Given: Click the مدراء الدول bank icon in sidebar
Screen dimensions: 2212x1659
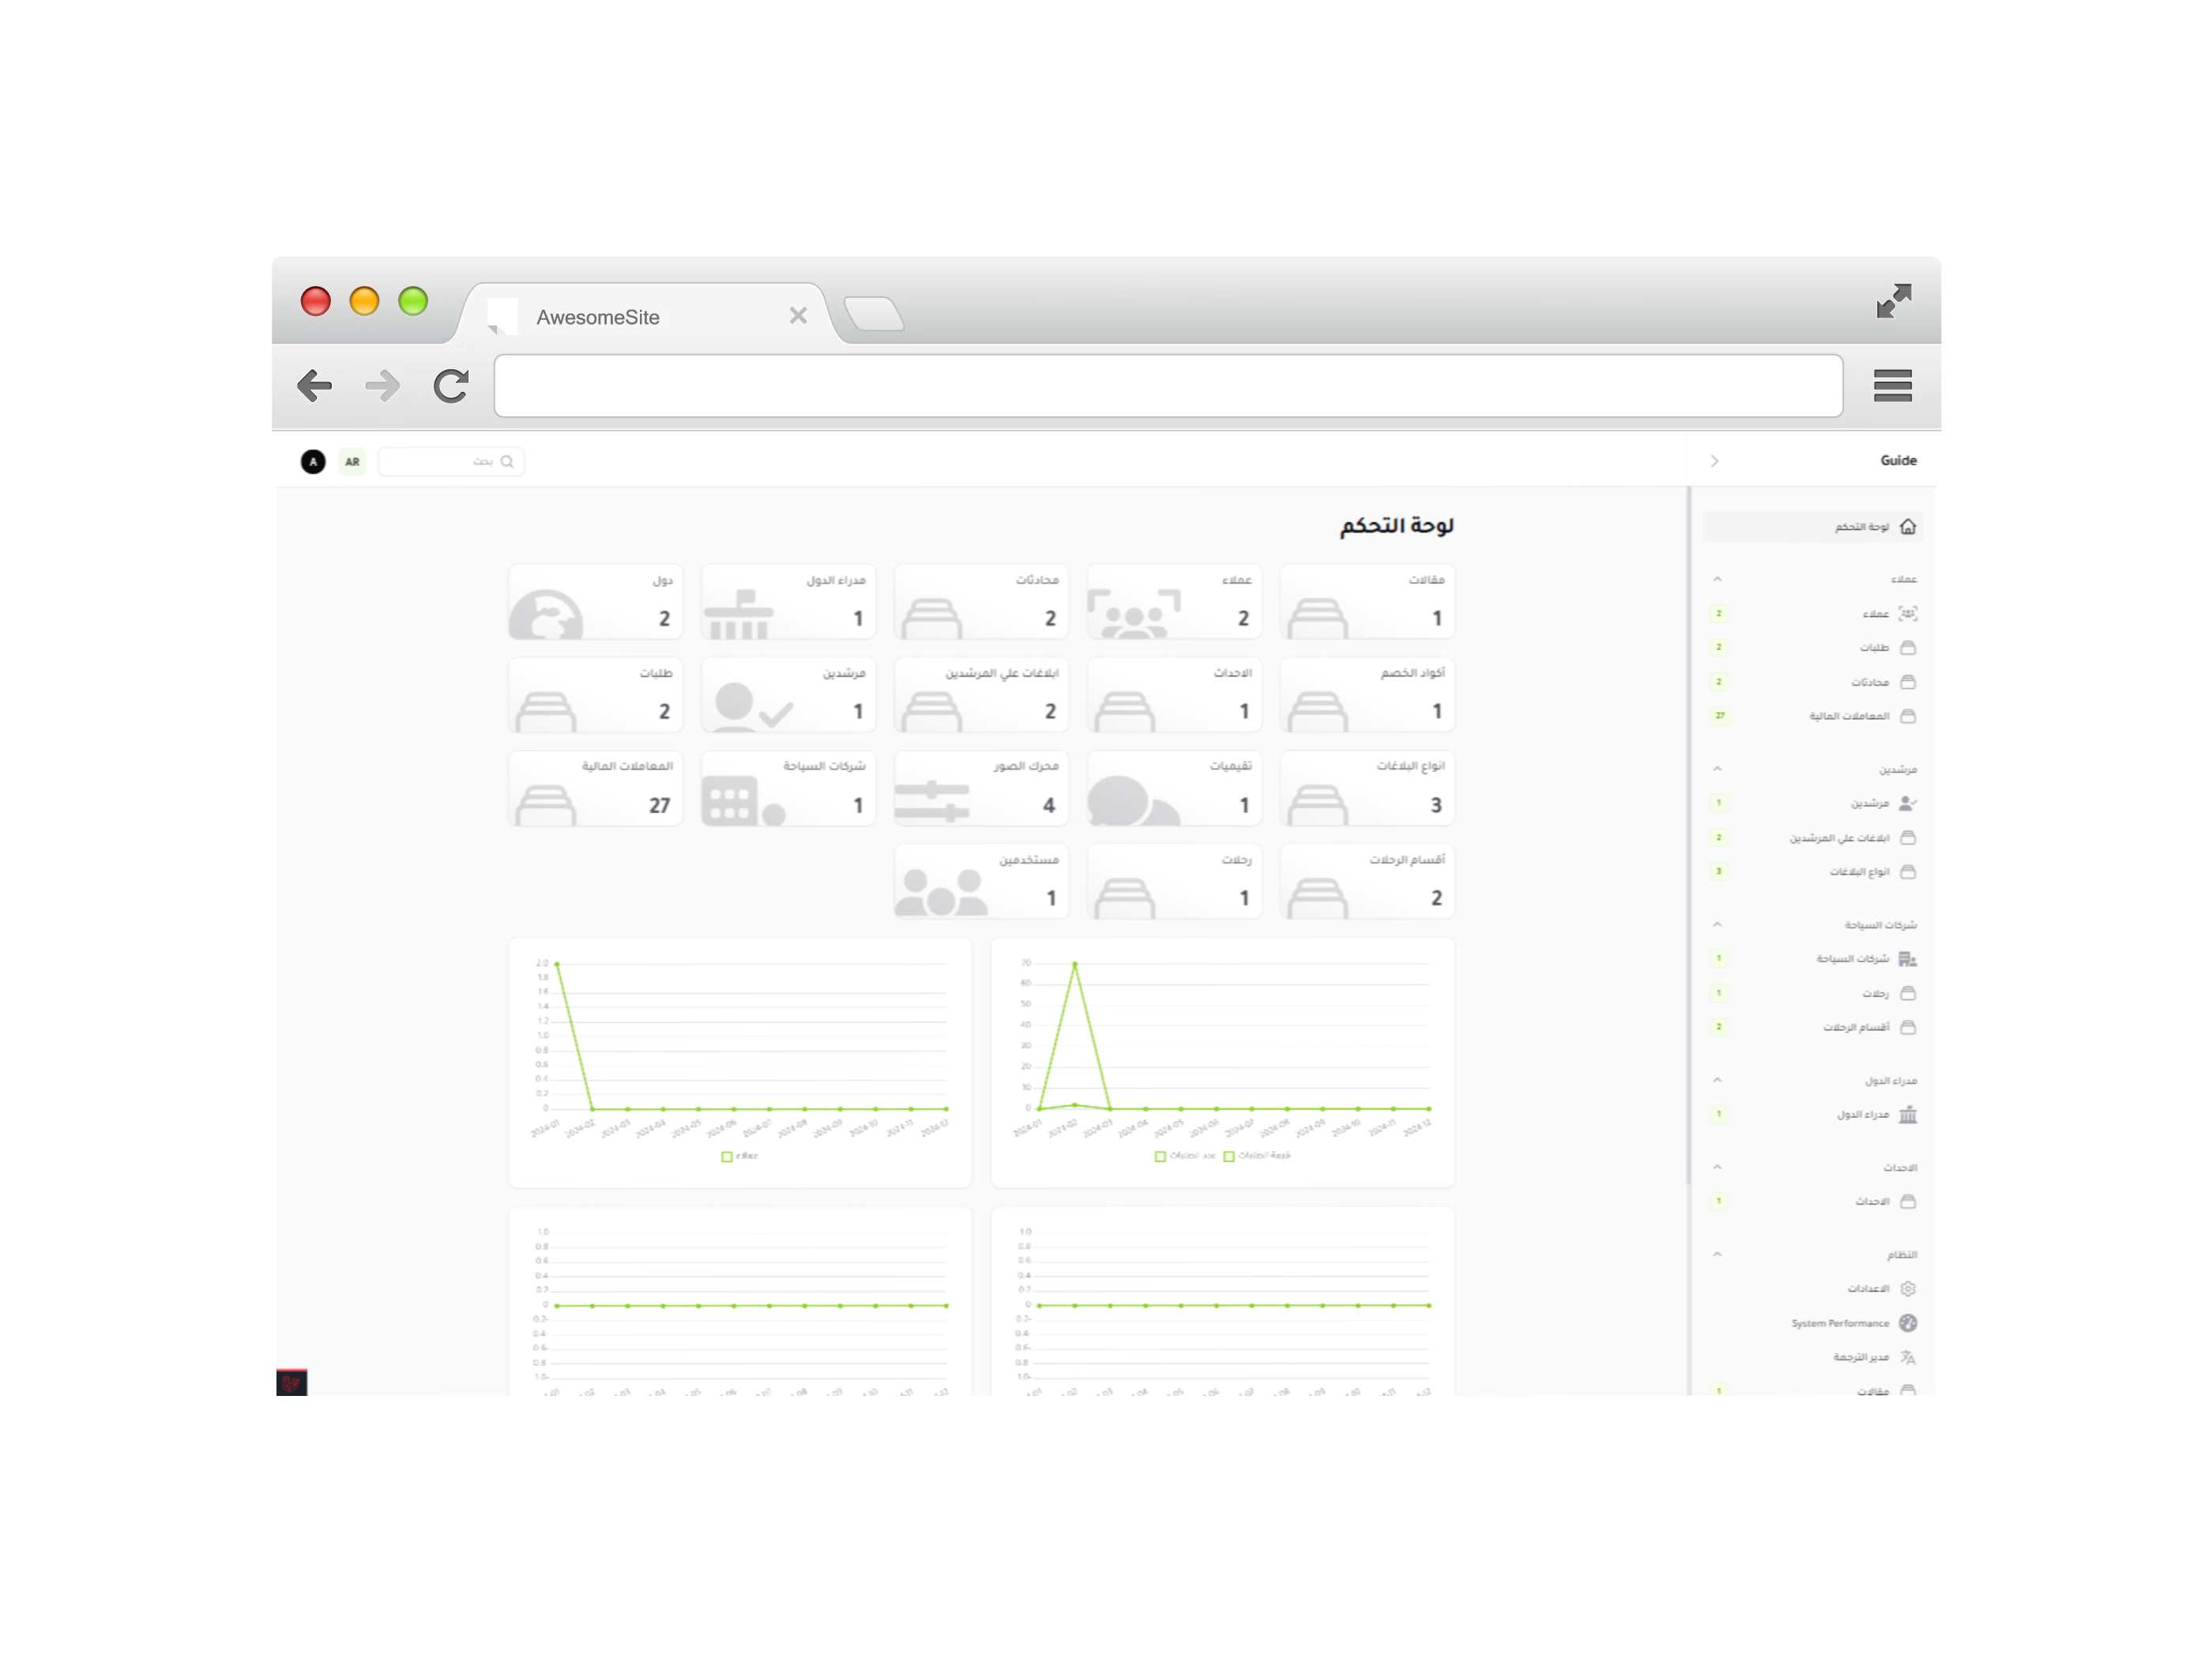Looking at the screenshot, I should coord(1907,1114).
